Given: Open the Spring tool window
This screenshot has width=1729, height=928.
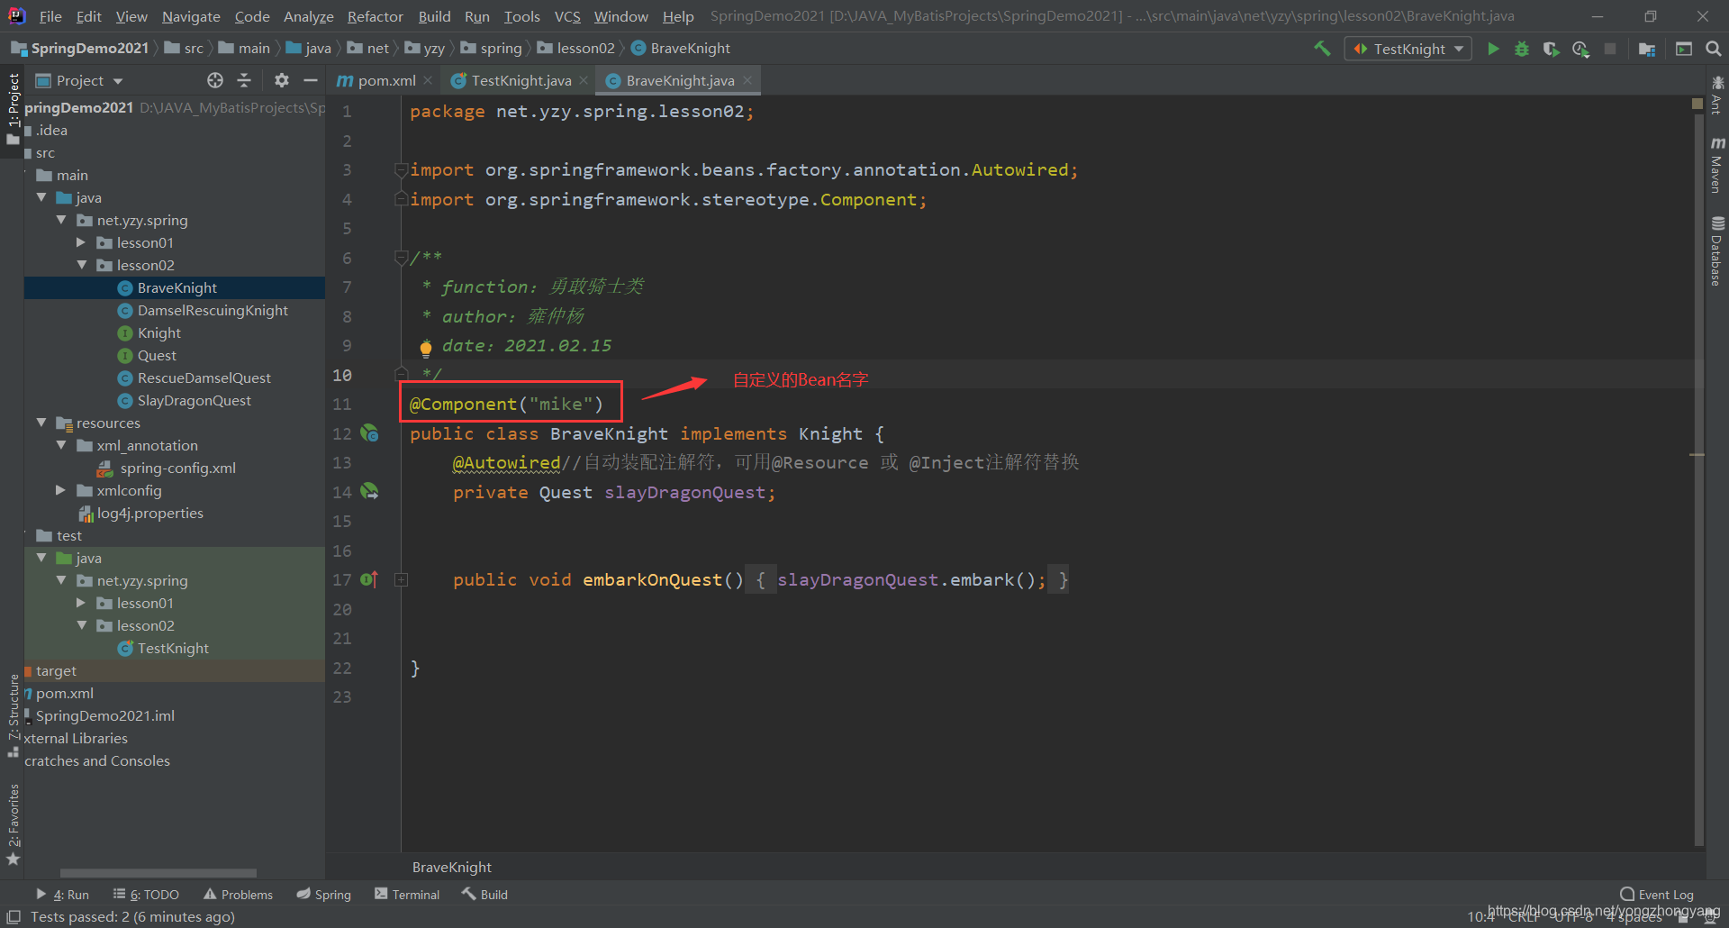Looking at the screenshot, I should pos(324,895).
